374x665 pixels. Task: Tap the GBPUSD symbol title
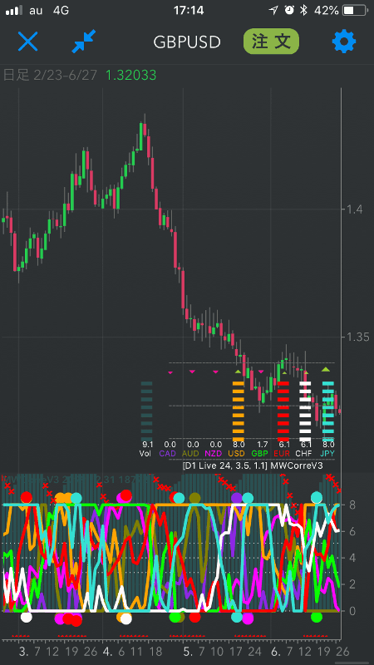(187, 42)
